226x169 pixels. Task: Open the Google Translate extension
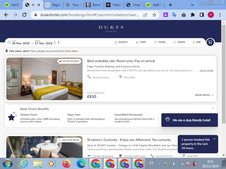(x=174, y=15)
